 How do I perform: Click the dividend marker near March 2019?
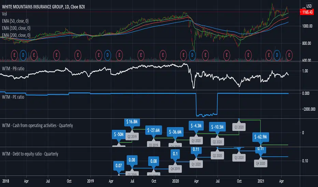click(107, 55)
